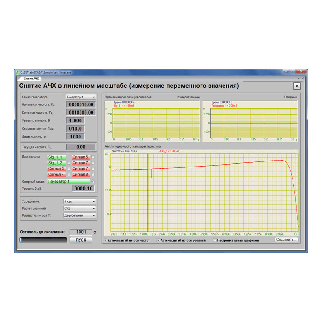Click the Уровень сигнала field 1.000
Viewport: 322px width, 322px height.
(75, 121)
